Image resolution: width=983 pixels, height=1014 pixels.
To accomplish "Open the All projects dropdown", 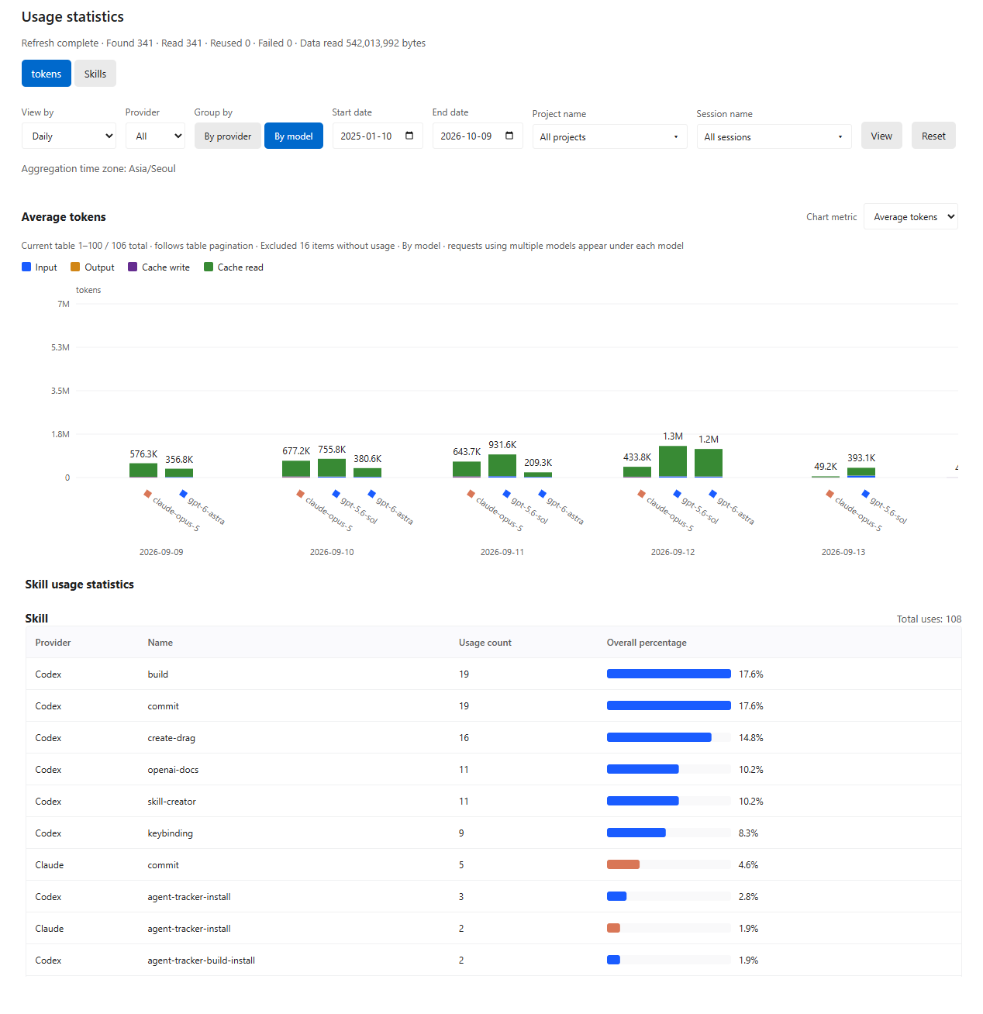I will click(x=610, y=136).
